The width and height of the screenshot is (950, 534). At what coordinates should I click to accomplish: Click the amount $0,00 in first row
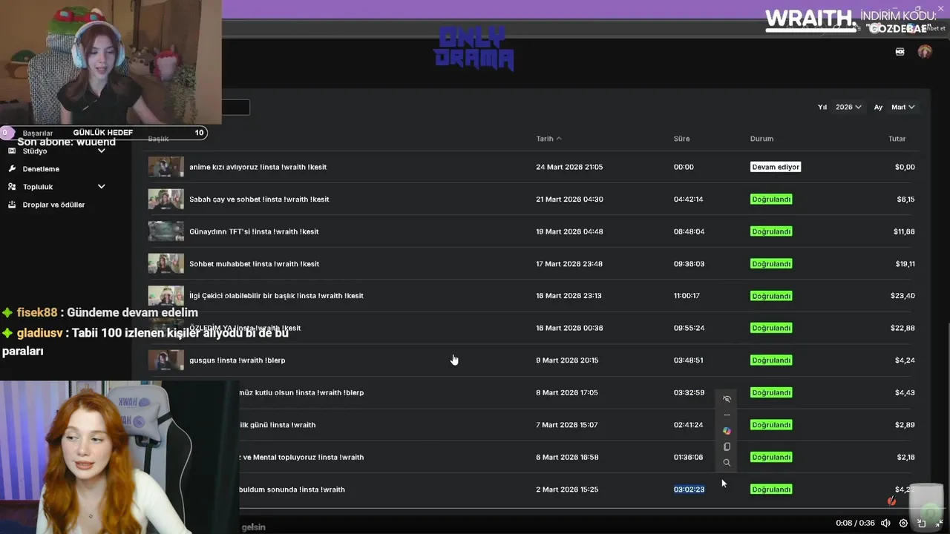pyautogui.click(x=905, y=167)
